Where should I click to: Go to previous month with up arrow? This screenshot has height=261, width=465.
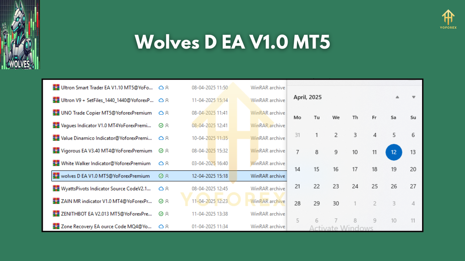(x=397, y=97)
